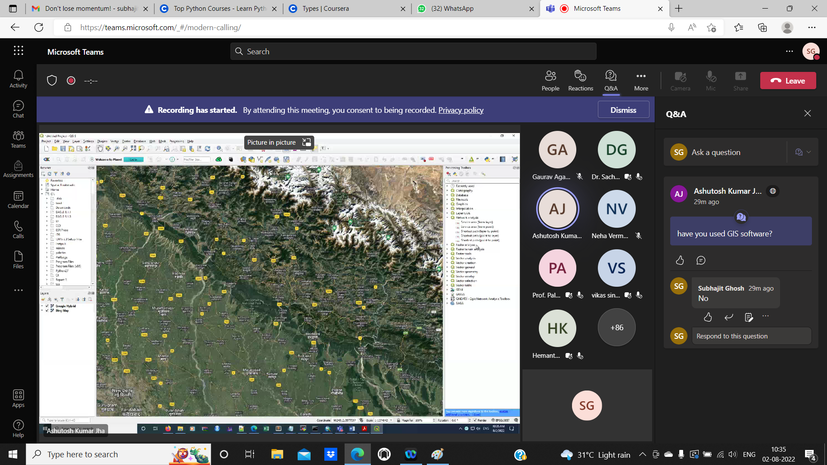
Task: Open the Activity bell in sidebar
Action: 18,79
